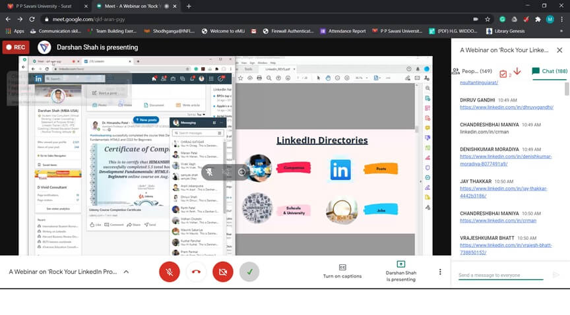570x315 pixels.
Task: Open the Chrome three-dot menu
Action: [562, 19]
